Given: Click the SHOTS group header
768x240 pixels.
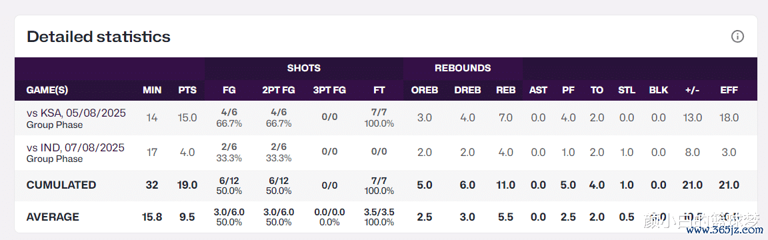Looking at the screenshot, I should click(304, 68).
